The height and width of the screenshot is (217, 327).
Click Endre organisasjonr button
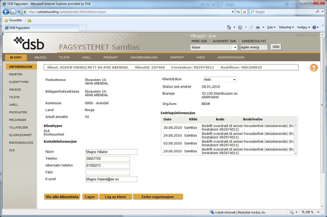point(158,197)
